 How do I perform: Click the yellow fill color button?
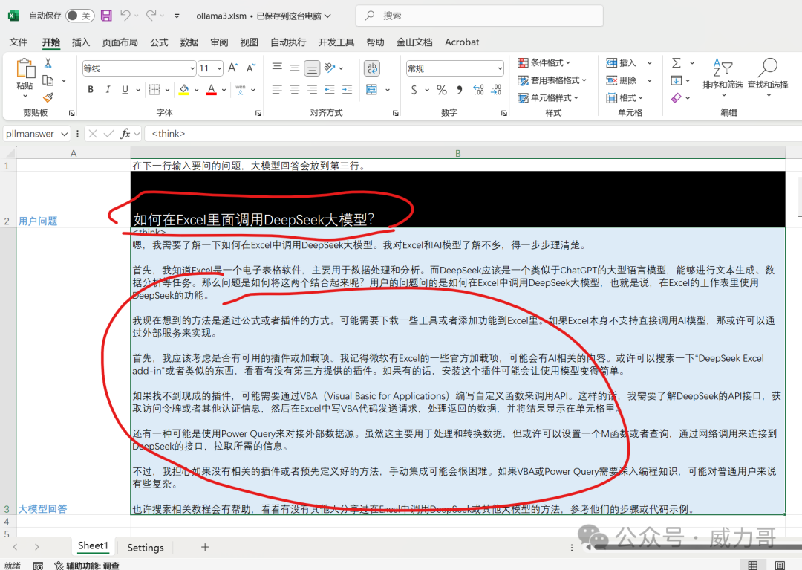click(183, 90)
